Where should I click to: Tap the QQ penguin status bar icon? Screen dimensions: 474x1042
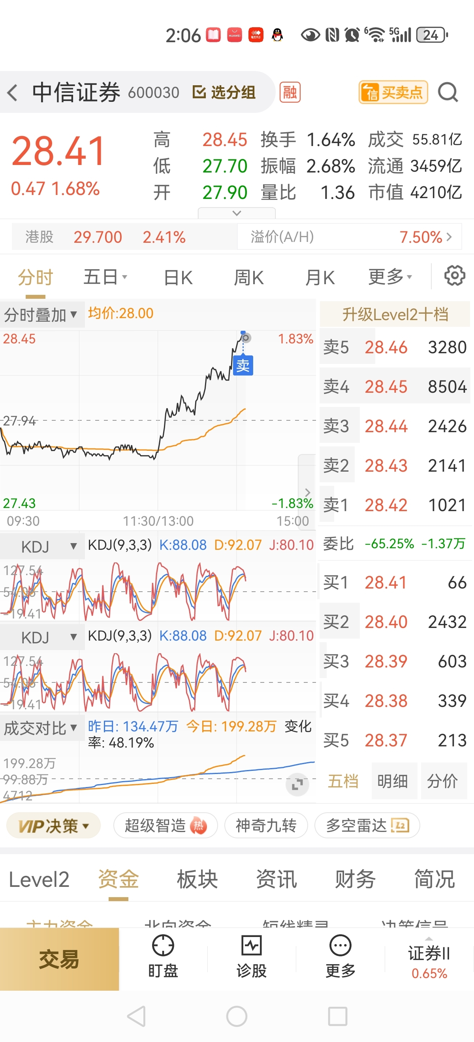(x=277, y=35)
